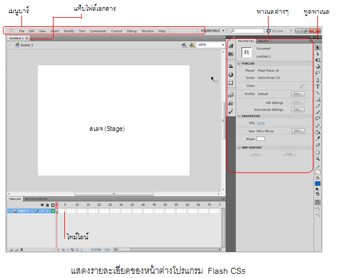This screenshot has width=340, height=278.
Task: Select the Pencil tool
Action: click(x=317, y=106)
